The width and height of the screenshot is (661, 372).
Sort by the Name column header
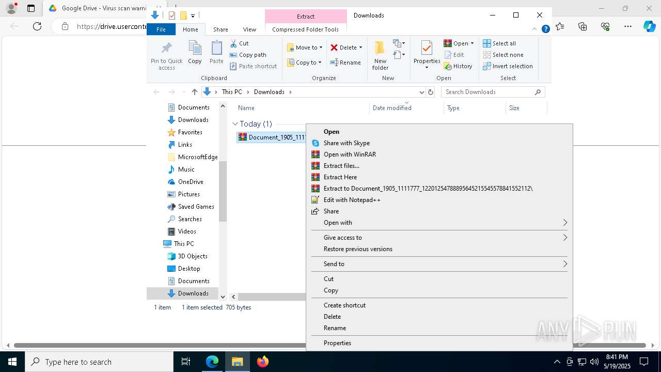(302, 108)
